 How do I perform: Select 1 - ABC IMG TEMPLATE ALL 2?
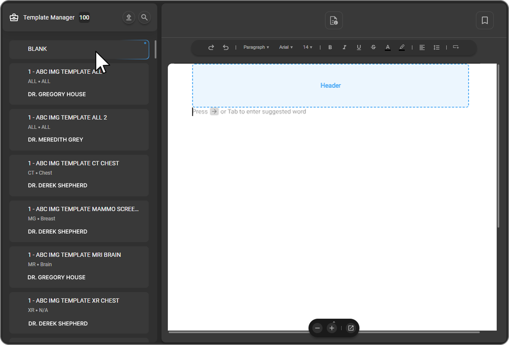(x=79, y=130)
